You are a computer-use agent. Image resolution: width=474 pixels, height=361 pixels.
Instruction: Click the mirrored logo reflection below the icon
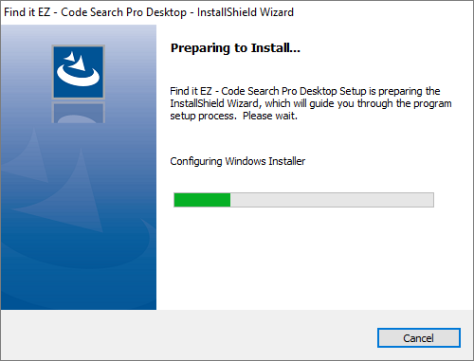(x=79, y=112)
